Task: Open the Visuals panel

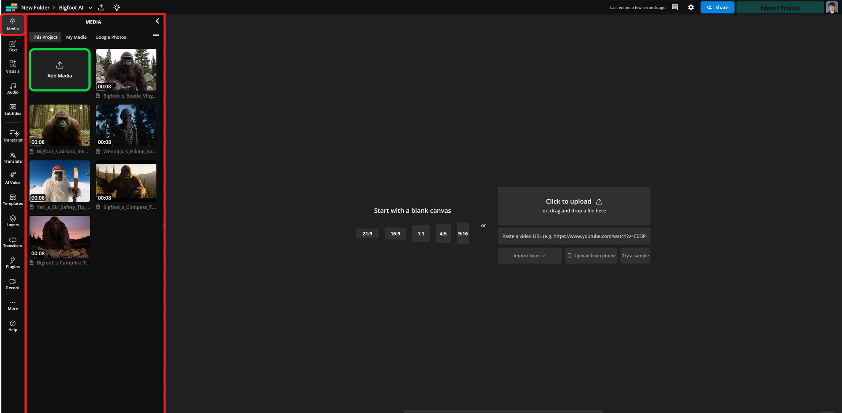Action: click(x=12, y=67)
